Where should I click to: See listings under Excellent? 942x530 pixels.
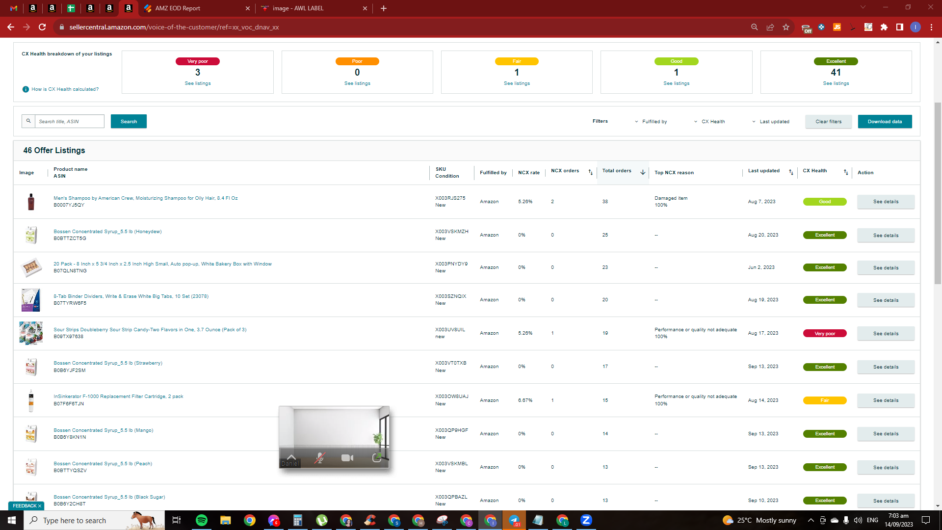click(836, 83)
